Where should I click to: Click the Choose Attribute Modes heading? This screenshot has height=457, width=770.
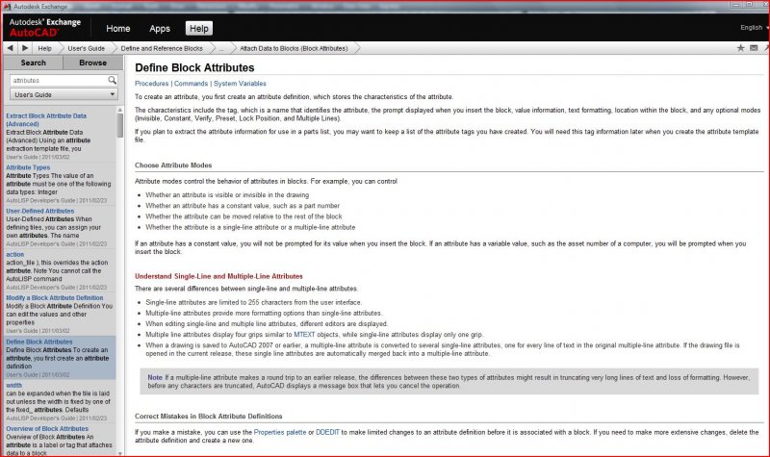[173, 165]
